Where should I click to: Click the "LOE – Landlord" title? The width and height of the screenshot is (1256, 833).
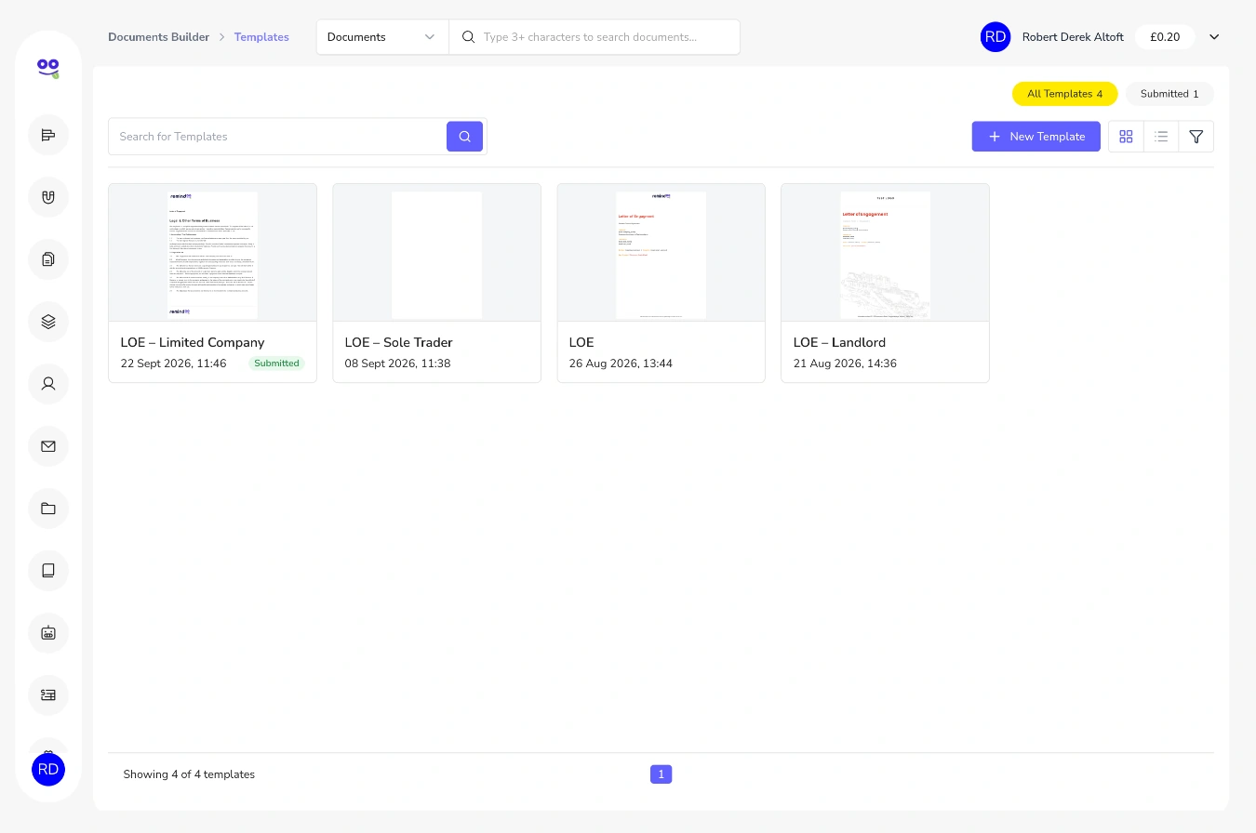839,342
